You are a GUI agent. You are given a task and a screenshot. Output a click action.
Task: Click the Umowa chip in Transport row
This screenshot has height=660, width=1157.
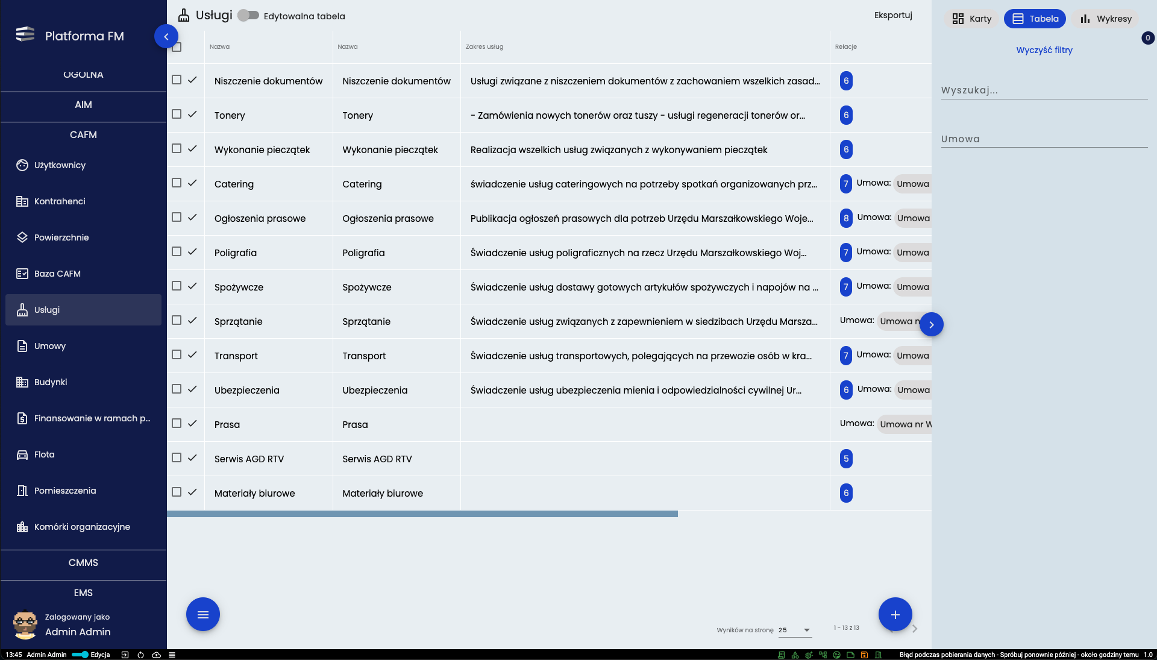(913, 356)
